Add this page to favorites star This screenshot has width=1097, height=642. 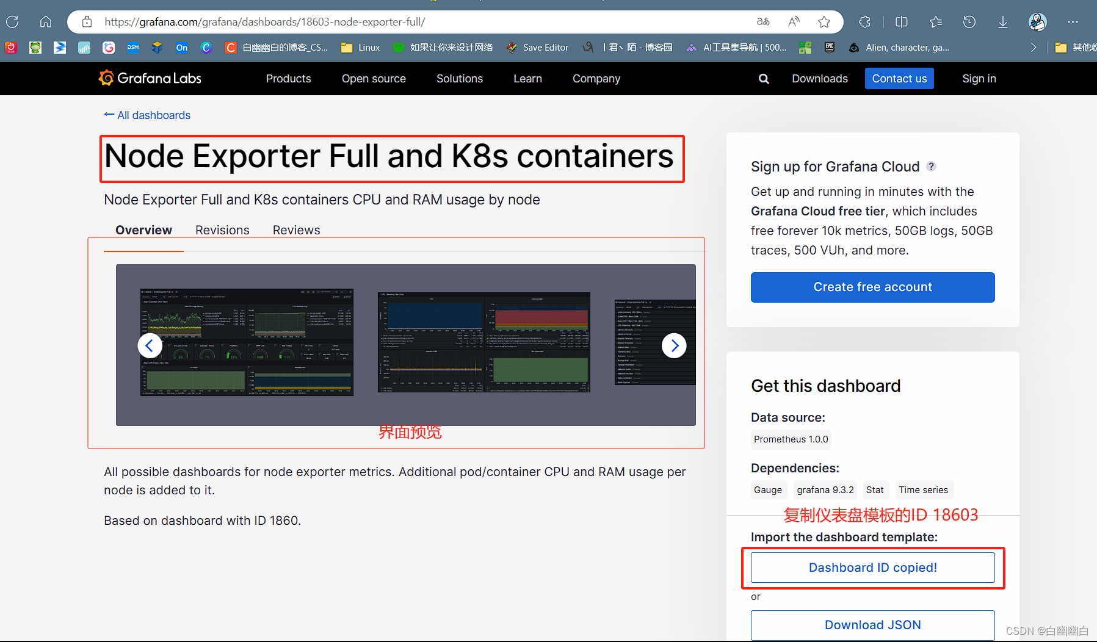click(x=824, y=22)
